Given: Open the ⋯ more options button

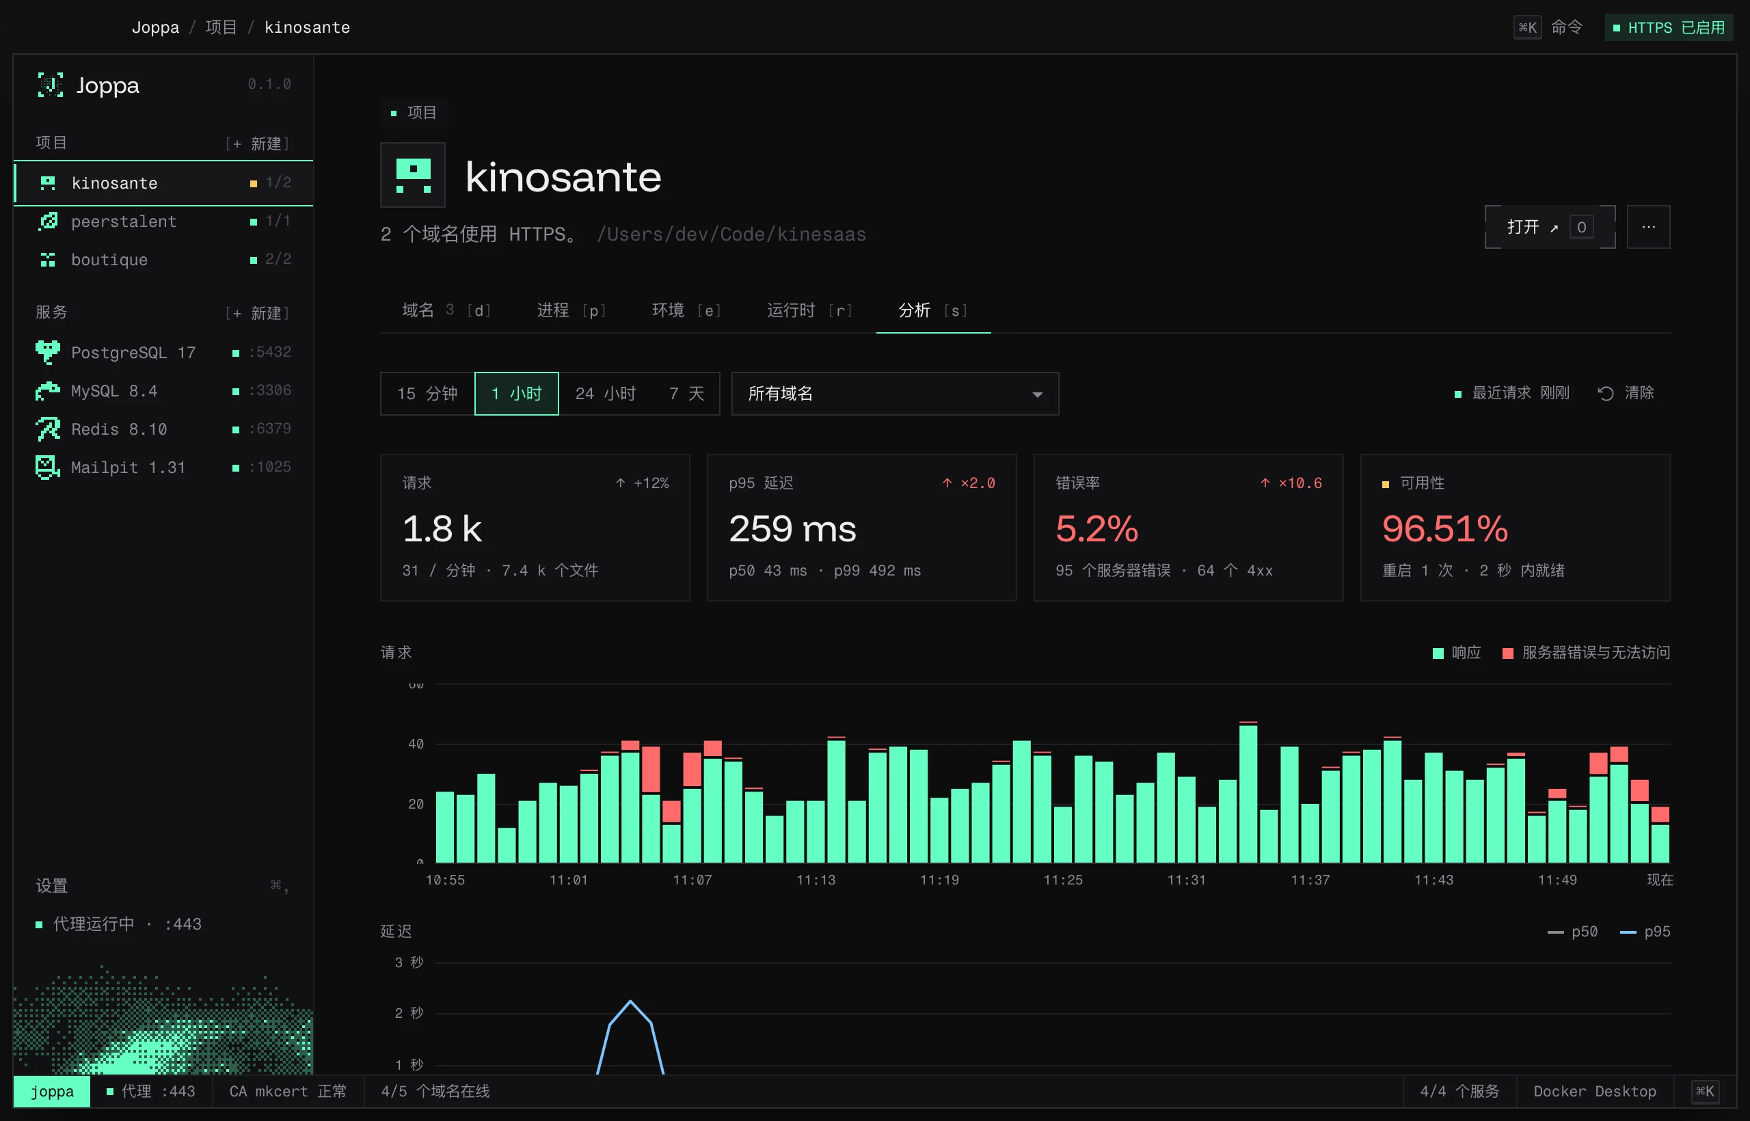Looking at the screenshot, I should pos(1648,227).
